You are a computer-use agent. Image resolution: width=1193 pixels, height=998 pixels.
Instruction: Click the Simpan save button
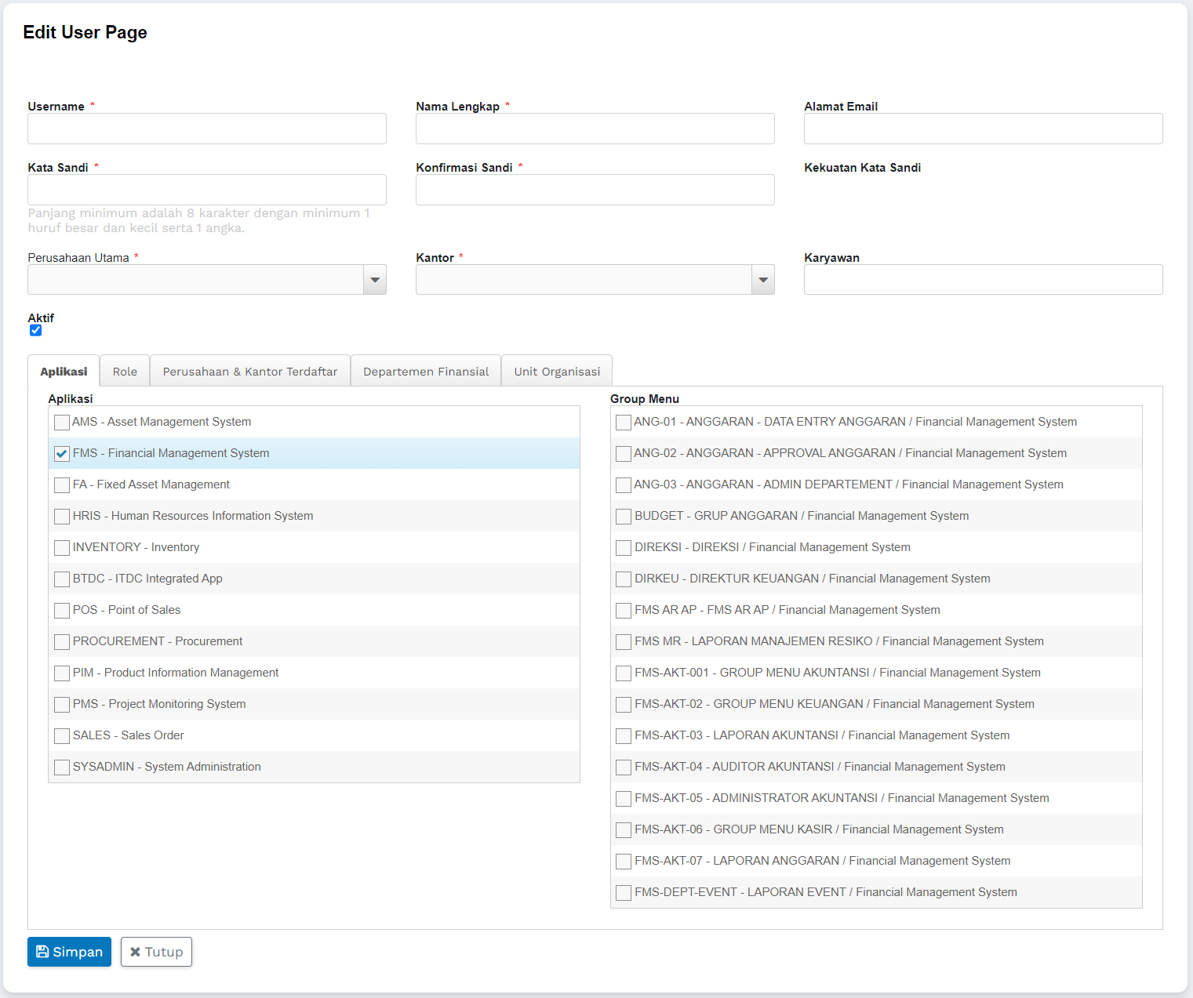tap(69, 952)
